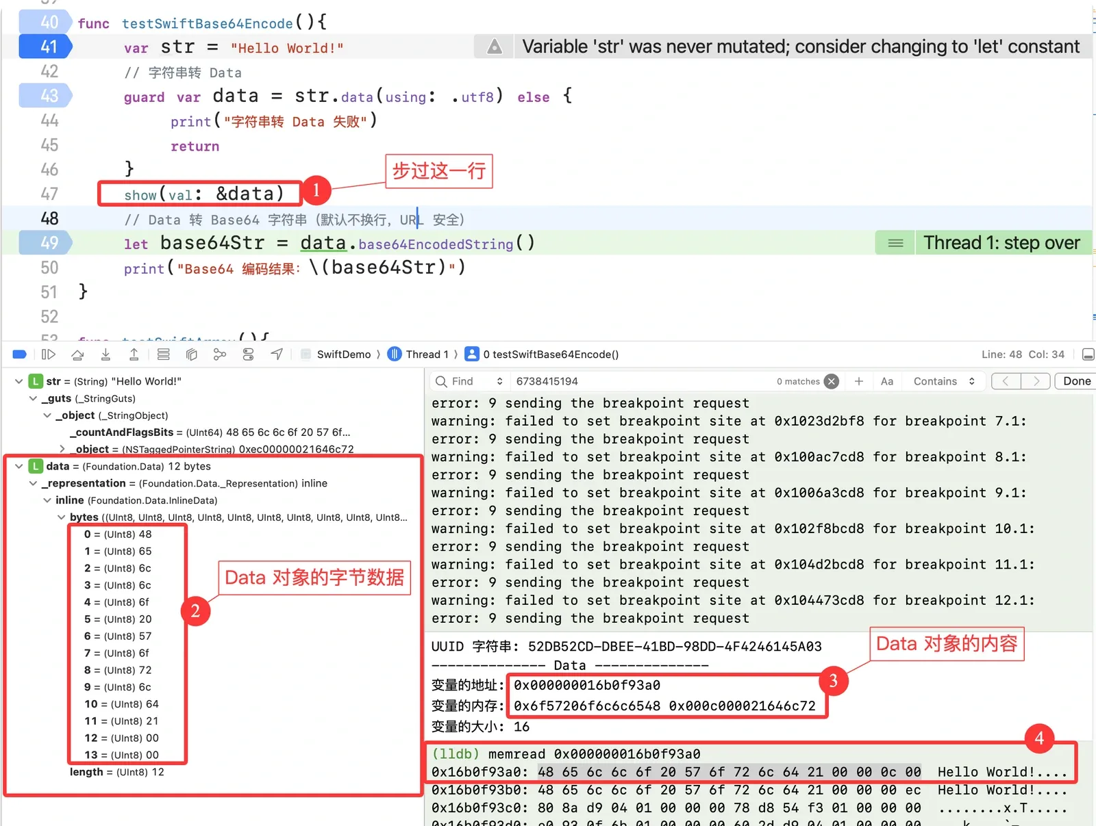Collapse the _guts (_StringGuts) node
Screen dimensions: 1096x826
pyautogui.click(x=33, y=399)
